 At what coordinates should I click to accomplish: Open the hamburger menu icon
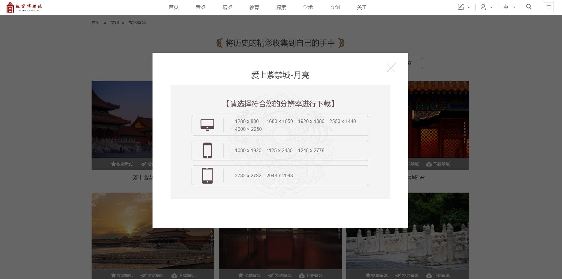click(549, 7)
